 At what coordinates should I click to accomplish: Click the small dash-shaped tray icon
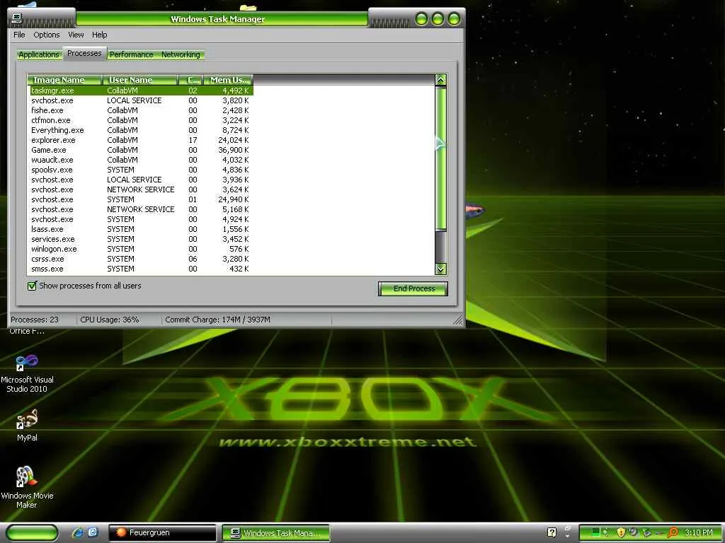[x=659, y=533]
